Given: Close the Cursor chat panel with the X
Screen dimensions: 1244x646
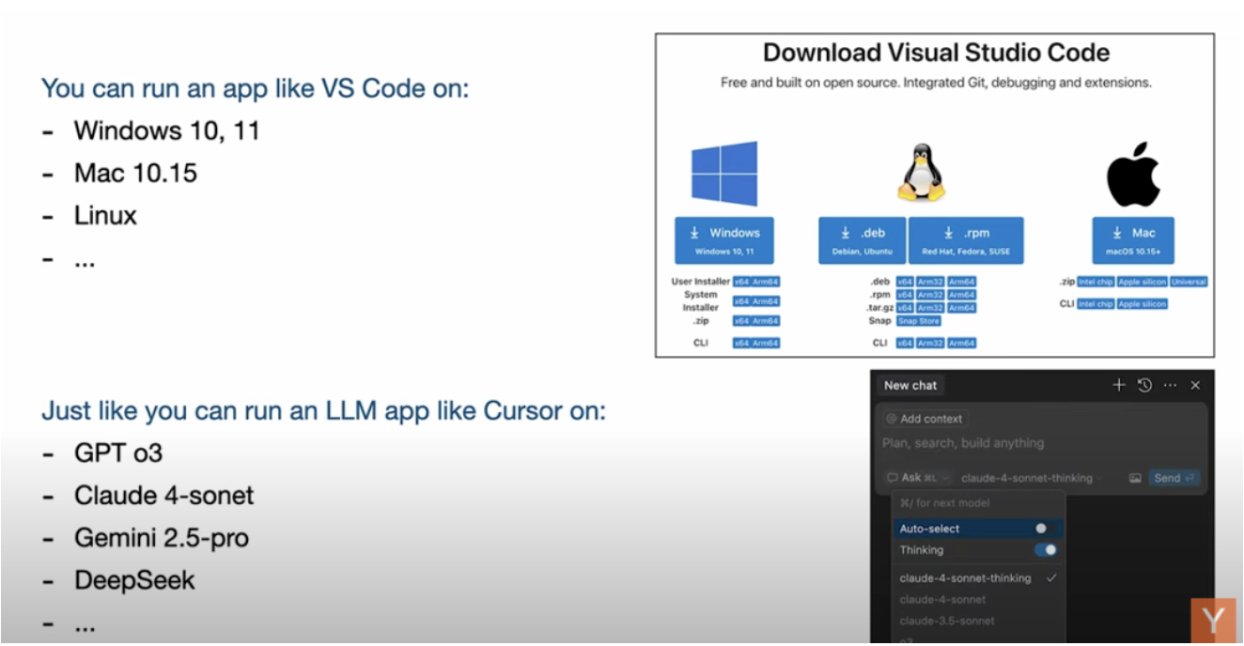Looking at the screenshot, I should pyautogui.click(x=1195, y=385).
